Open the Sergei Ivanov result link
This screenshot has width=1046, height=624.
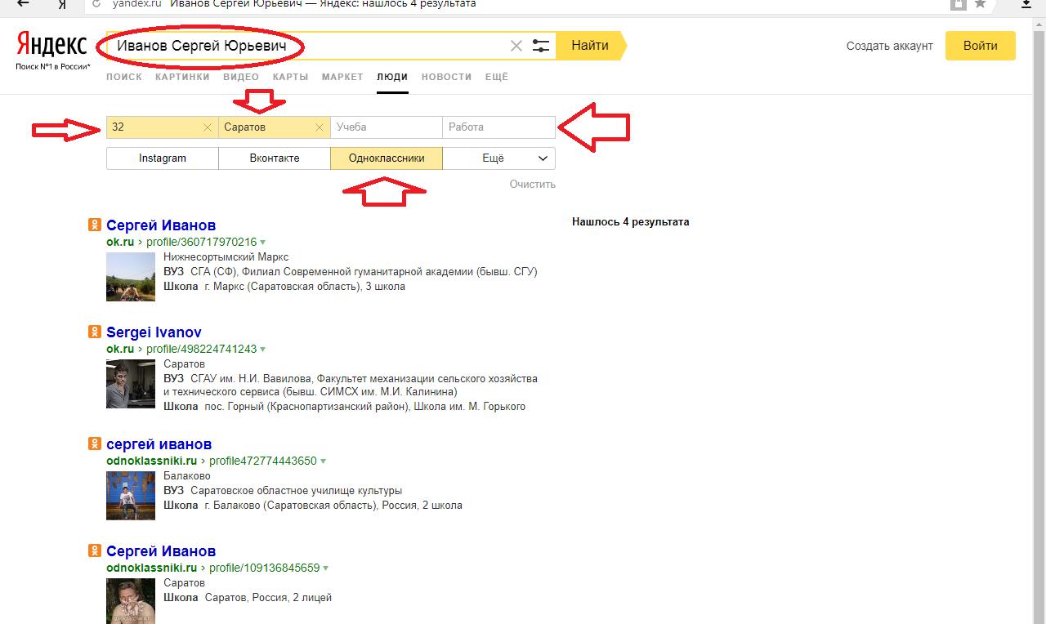pos(154,332)
